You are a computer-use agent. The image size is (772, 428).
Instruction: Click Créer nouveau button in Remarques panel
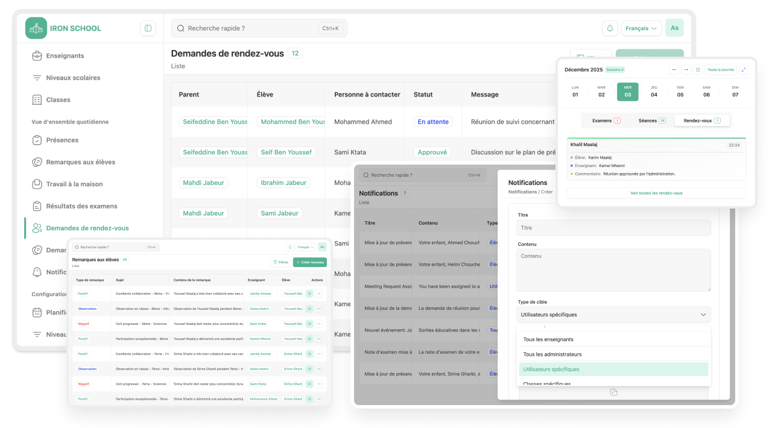click(310, 262)
